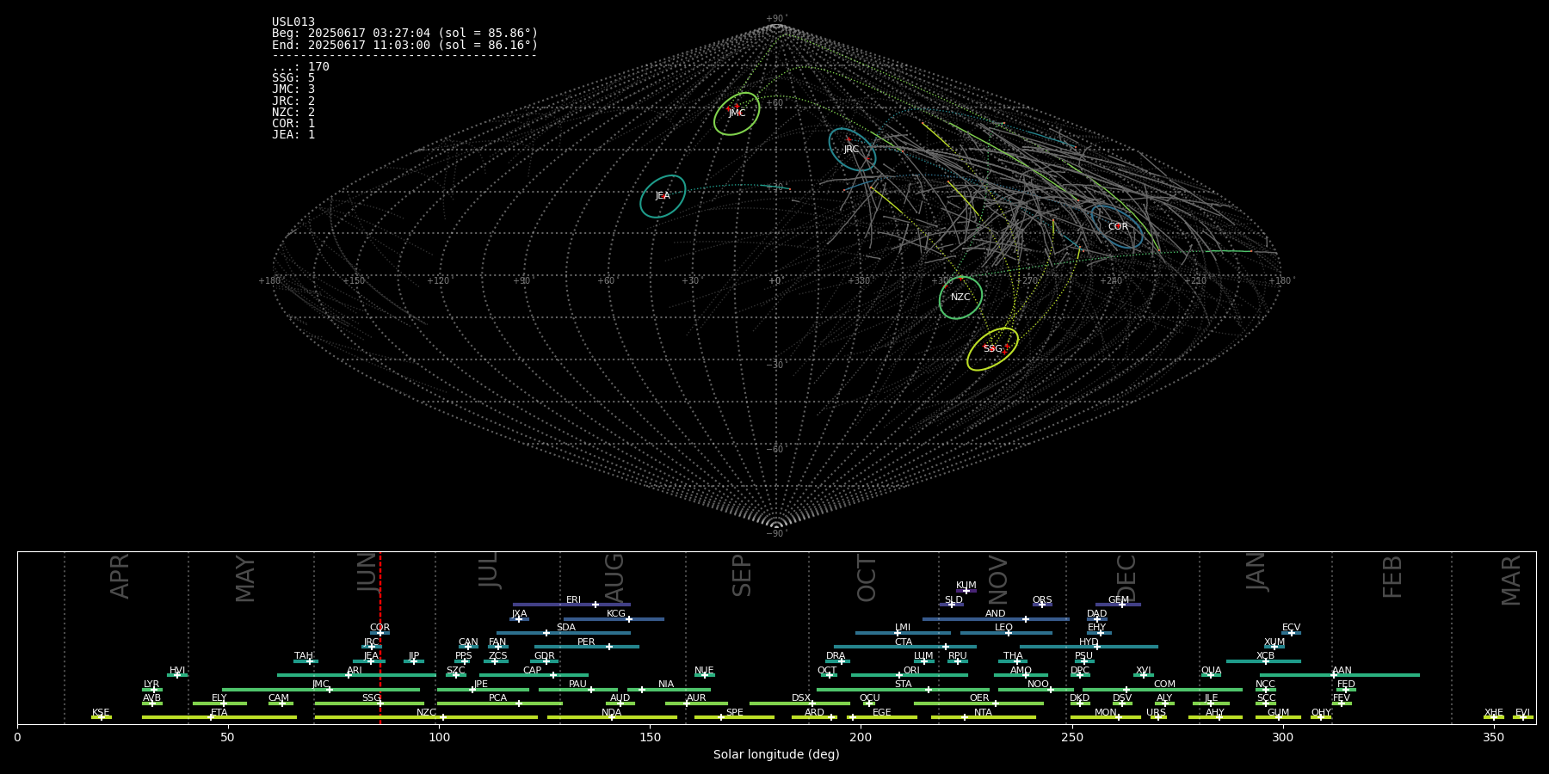Select the COR radiant ellipse on the sky map

click(1117, 226)
